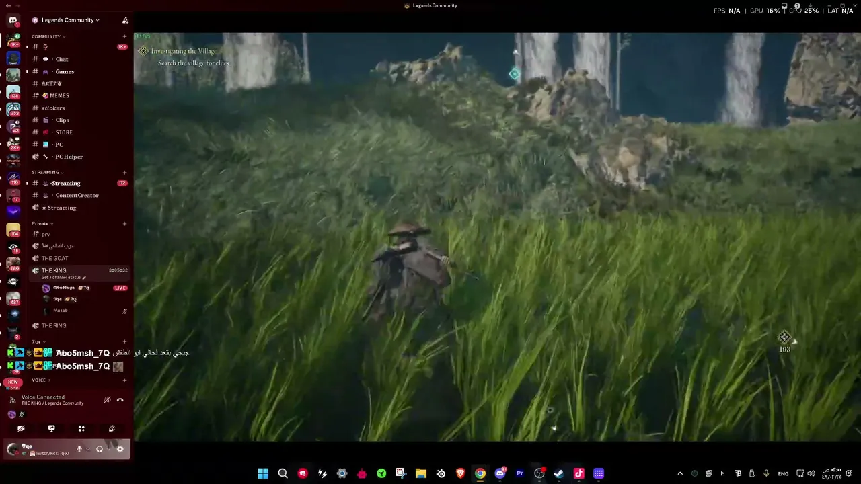861x484 pixels.
Task: Switch ENG keyboard input language
Action: coord(783,473)
